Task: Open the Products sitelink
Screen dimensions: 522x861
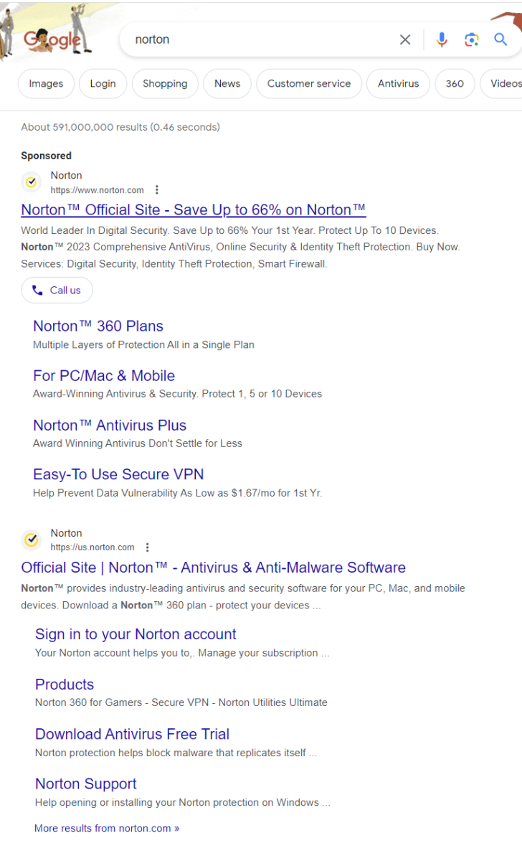Action: [x=65, y=684]
